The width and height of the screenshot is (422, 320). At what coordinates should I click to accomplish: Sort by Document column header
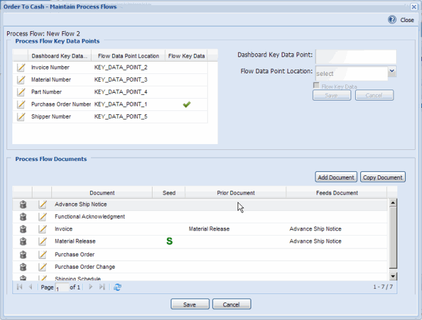click(102, 193)
